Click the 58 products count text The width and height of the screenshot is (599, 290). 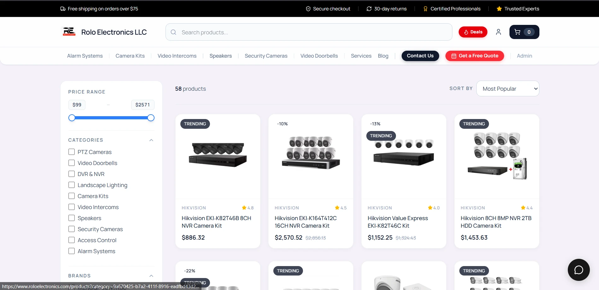190,89
